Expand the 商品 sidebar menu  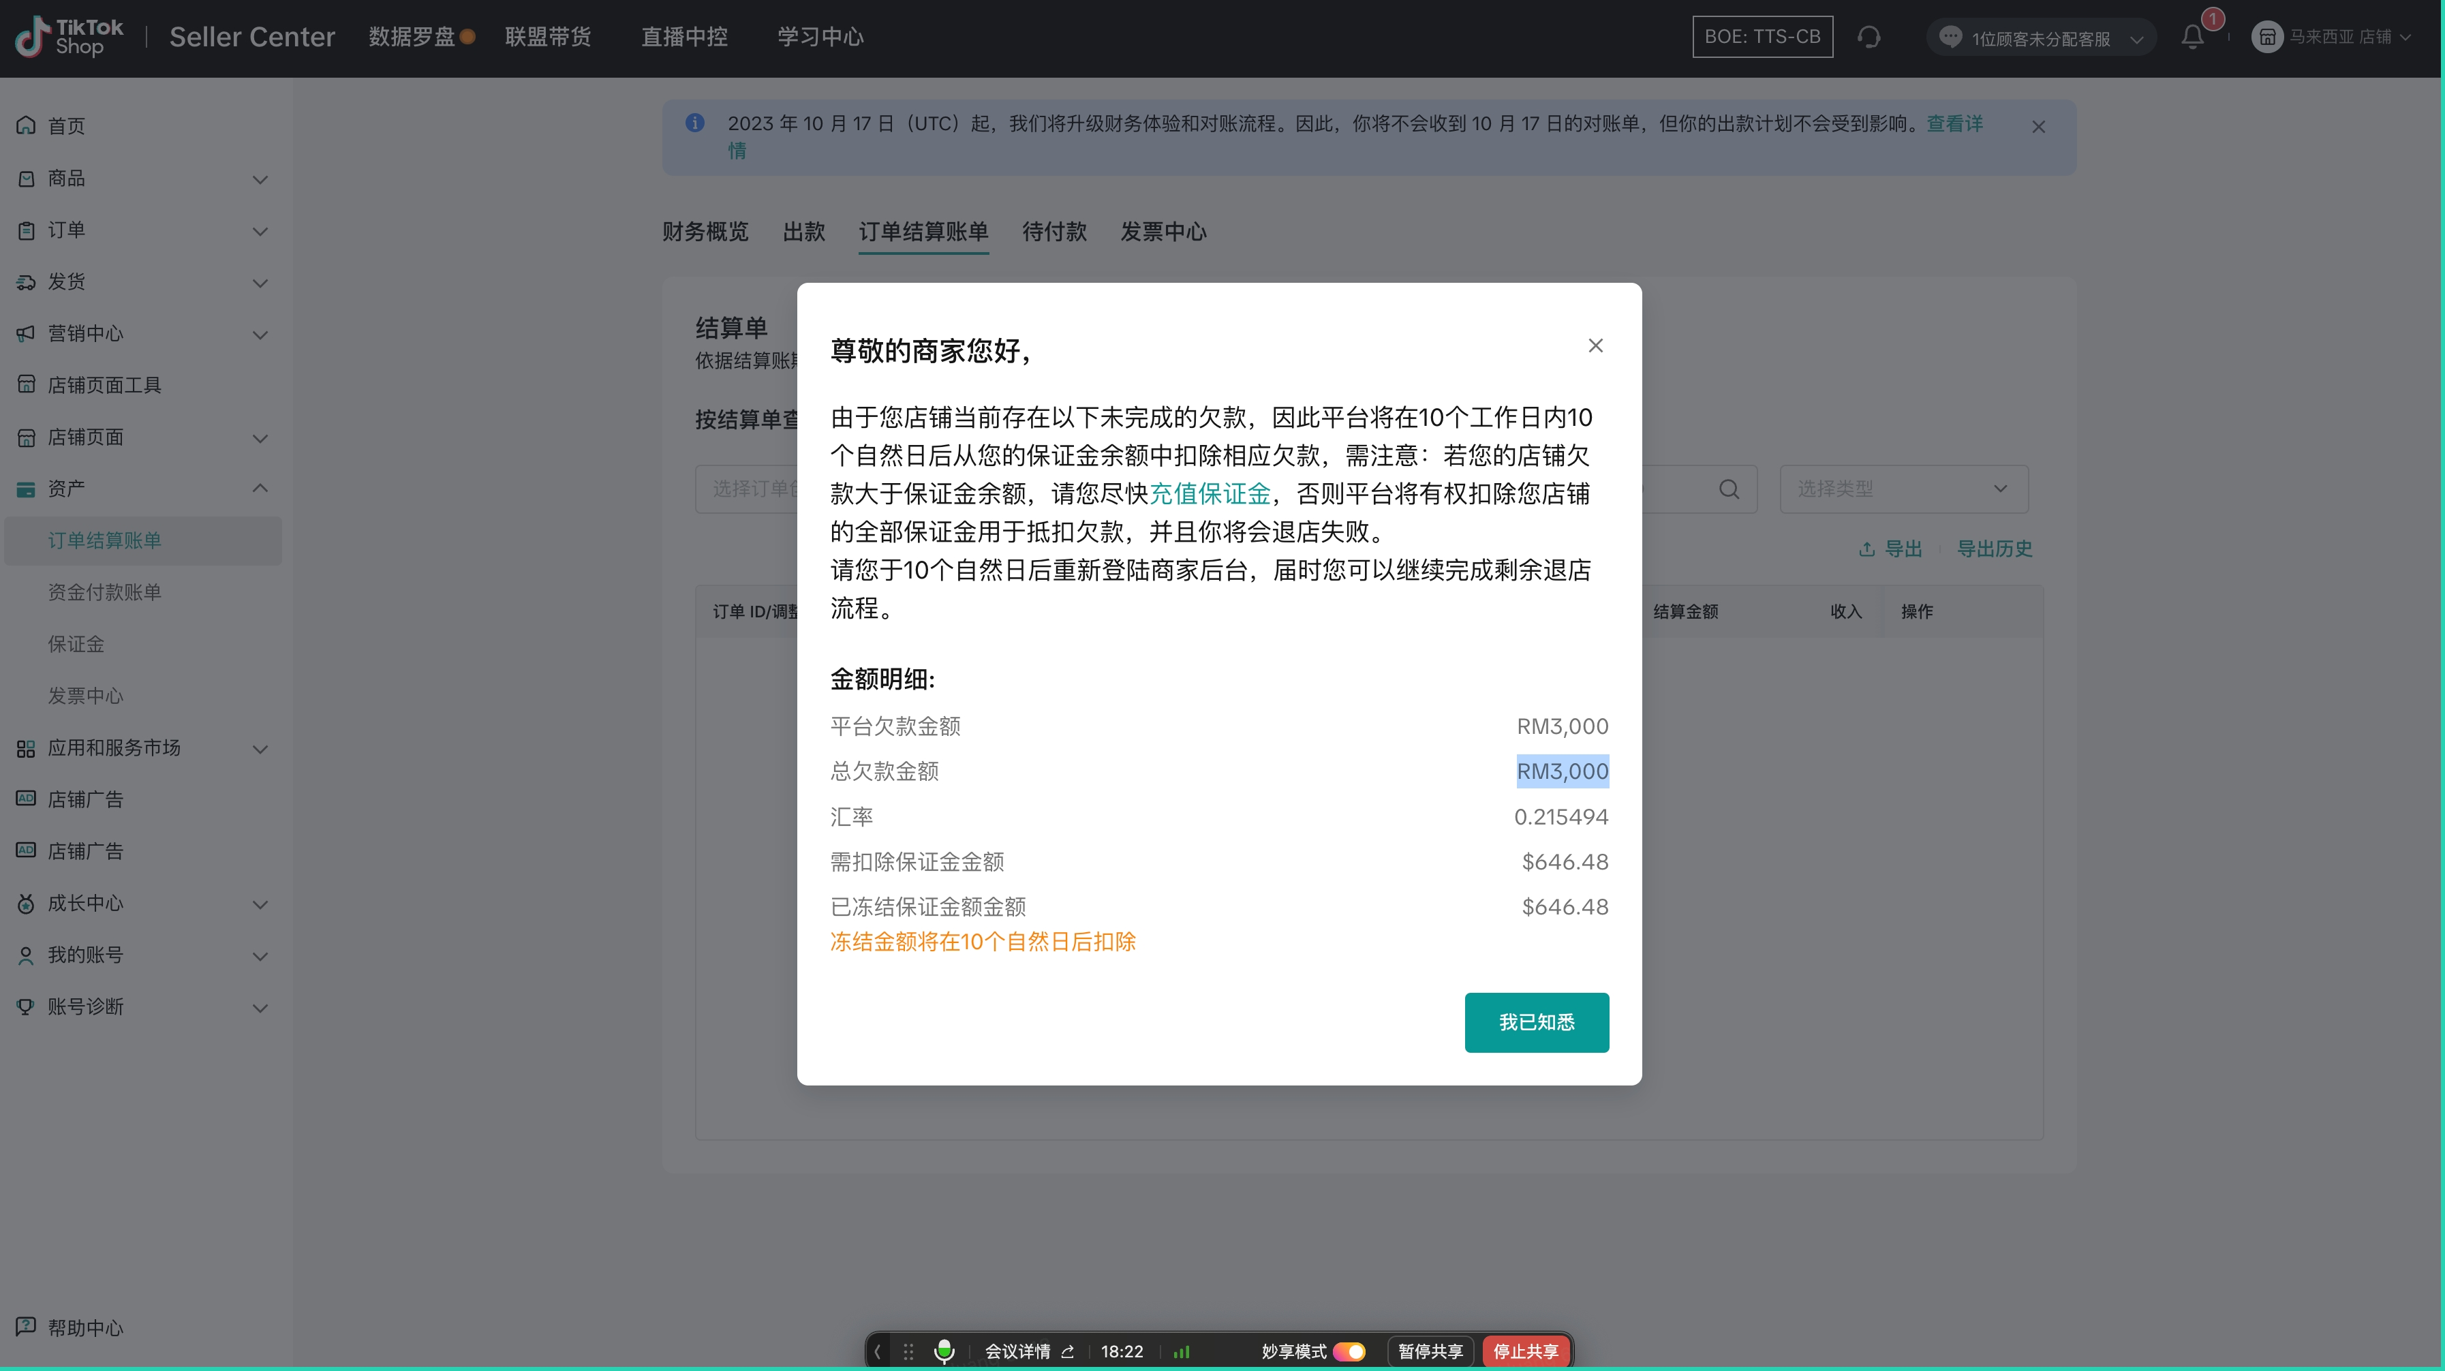pyautogui.click(x=260, y=179)
